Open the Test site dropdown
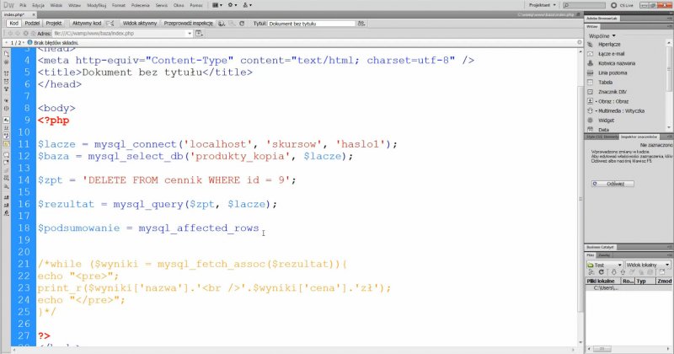Image resolution: width=674 pixels, height=354 pixels. (605, 264)
